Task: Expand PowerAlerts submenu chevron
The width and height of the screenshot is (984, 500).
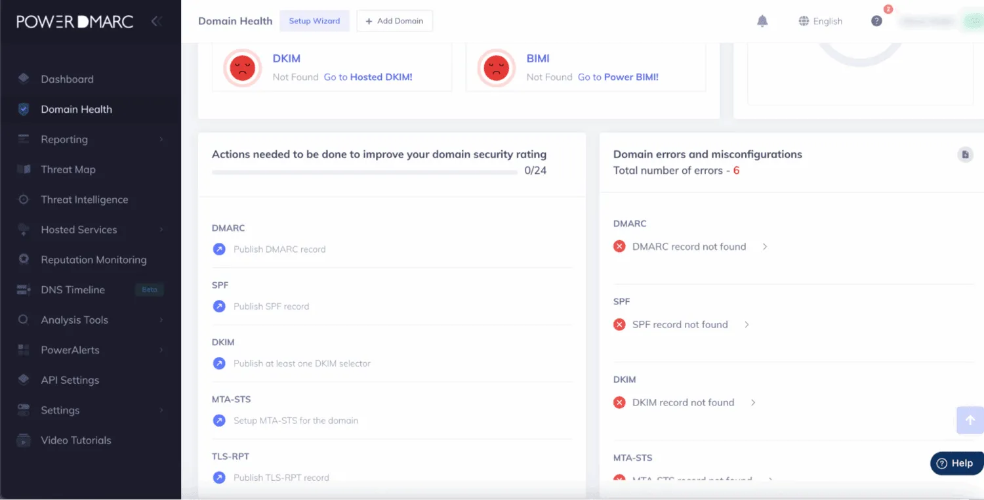Action: click(161, 350)
